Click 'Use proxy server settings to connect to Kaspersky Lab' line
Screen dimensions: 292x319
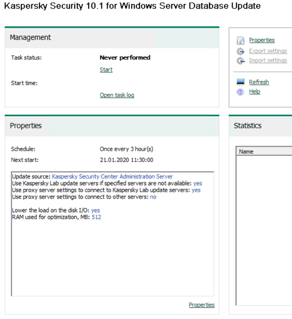click(106, 190)
